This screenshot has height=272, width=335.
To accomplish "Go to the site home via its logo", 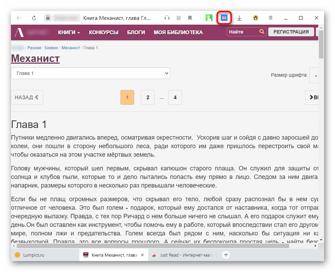I will [19, 33].
